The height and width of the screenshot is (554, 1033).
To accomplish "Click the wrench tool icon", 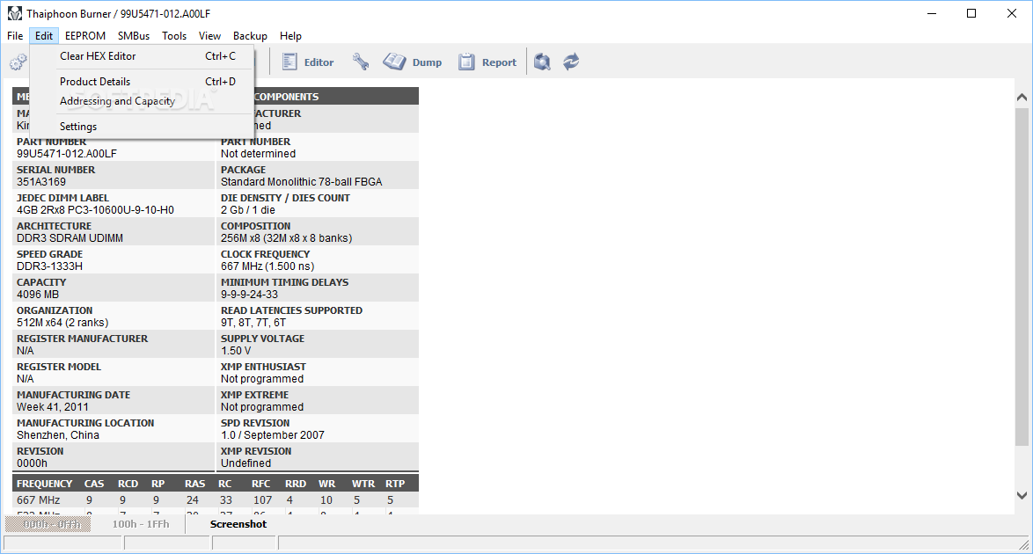I will click(x=361, y=62).
